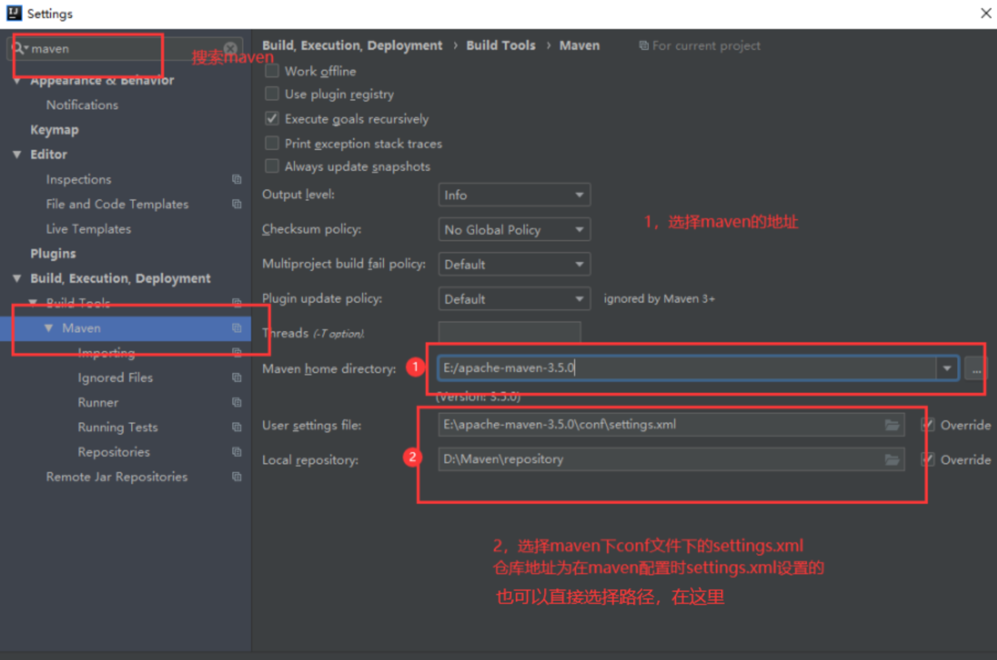997x660 pixels.
Task: Enable Use plugin registry checkbox
Action: [272, 94]
